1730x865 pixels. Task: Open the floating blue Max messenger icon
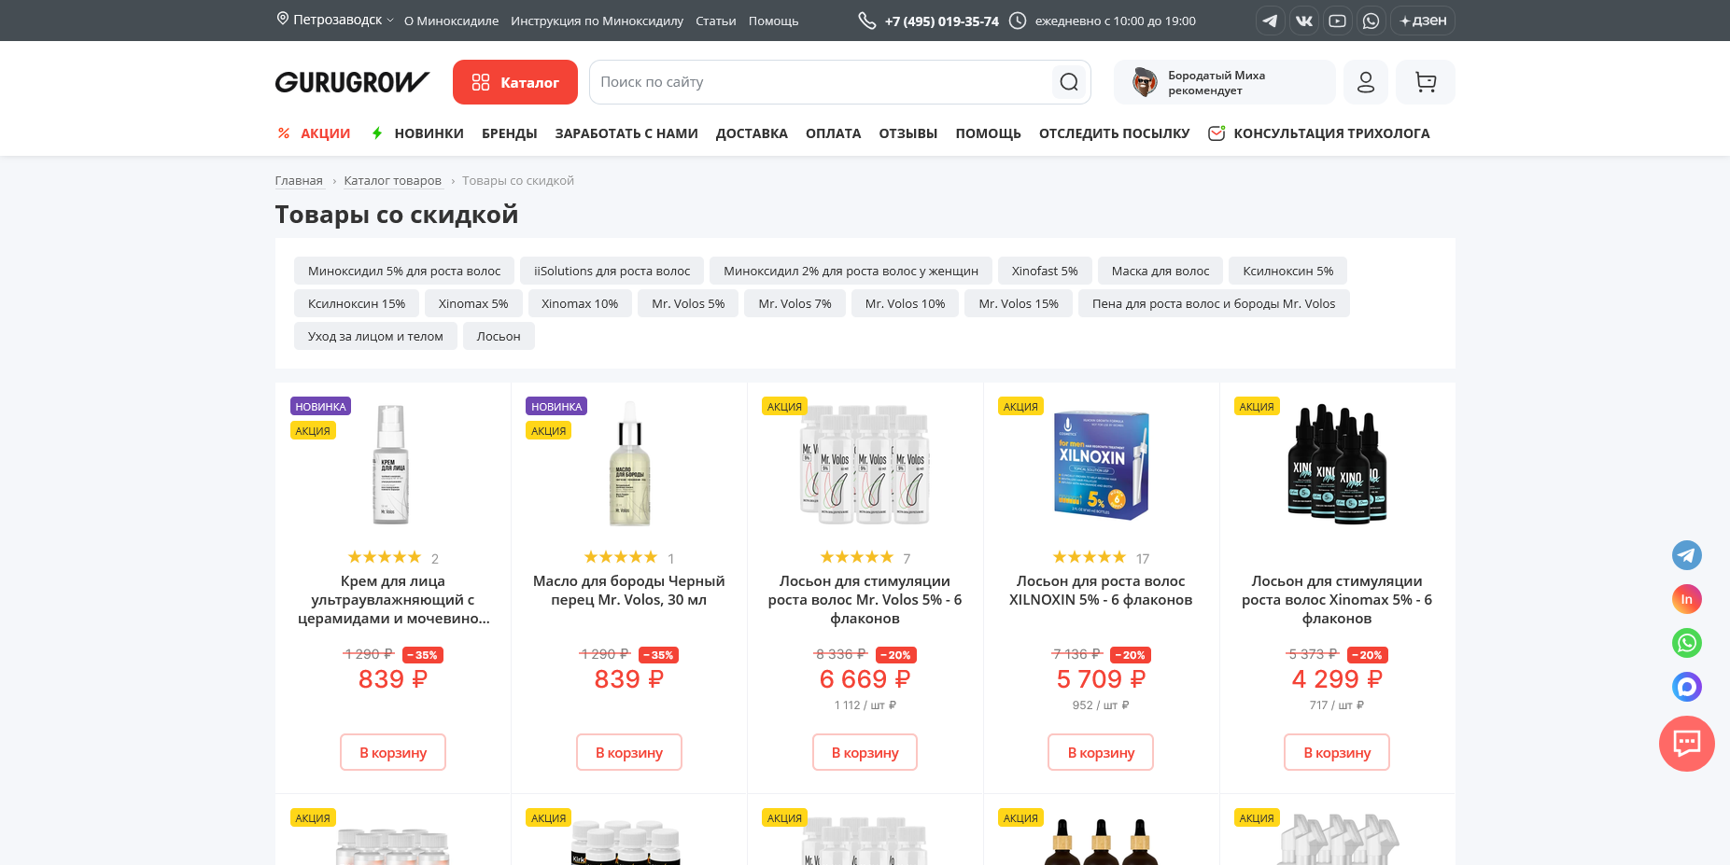coord(1686,687)
